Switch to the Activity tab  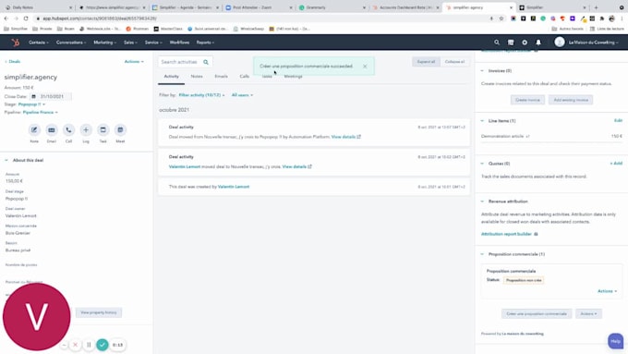[172, 76]
